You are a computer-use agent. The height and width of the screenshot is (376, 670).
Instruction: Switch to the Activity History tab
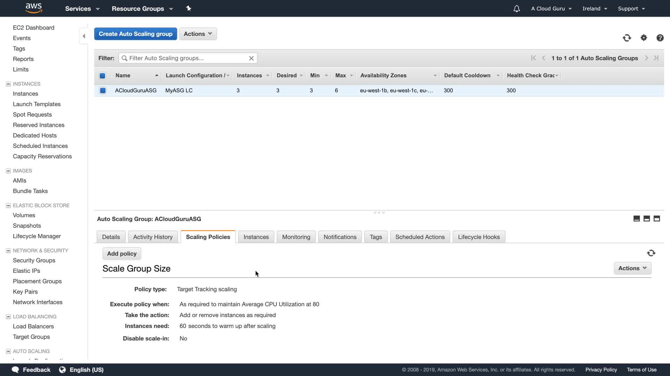click(x=153, y=237)
